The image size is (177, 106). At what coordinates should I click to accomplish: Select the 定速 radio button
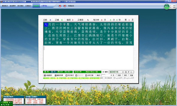pyautogui.click(x=117, y=75)
